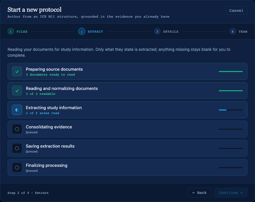This screenshot has height=202, width=255.
Task: Click the checkmark icon for Reading and normalizing documents
Action: [17, 91]
